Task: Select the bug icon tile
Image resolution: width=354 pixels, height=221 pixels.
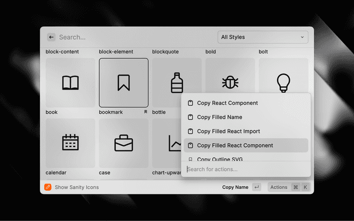Action: (230, 76)
